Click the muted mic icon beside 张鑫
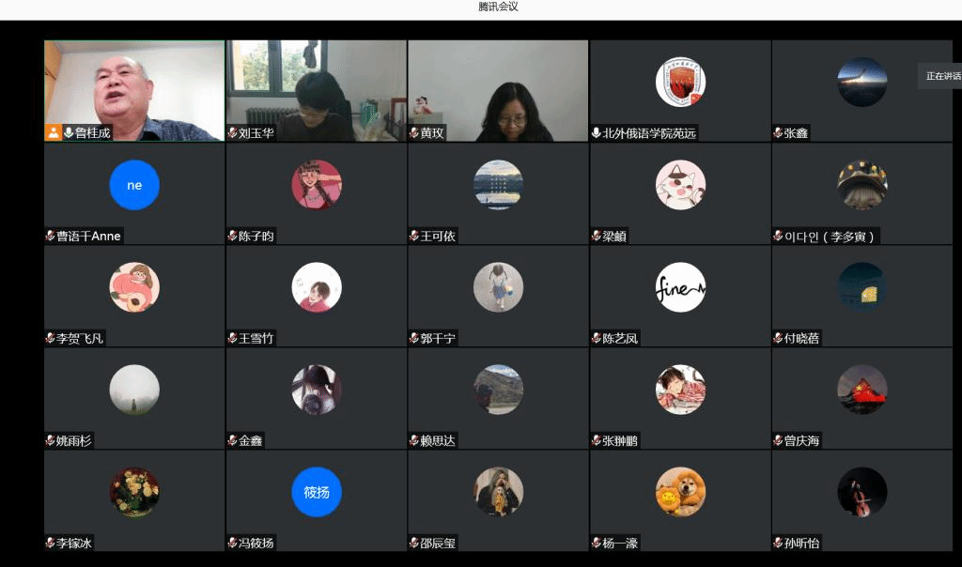This screenshot has height=567, width=962. 778,133
